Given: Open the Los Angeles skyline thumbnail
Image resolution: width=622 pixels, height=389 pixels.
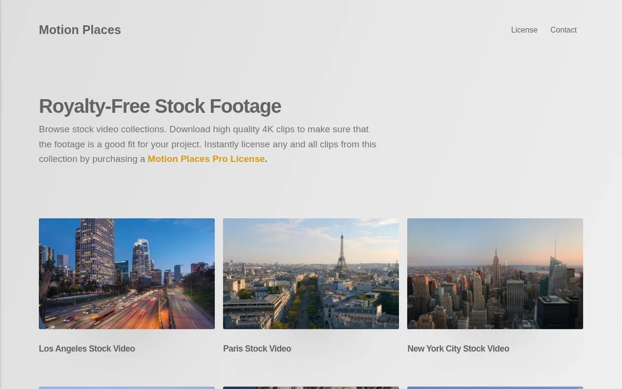Looking at the screenshot, I should [x=127, y=274].
